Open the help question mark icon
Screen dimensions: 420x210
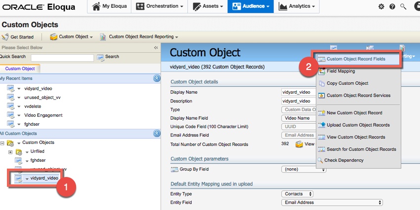[x=392, y=7]
